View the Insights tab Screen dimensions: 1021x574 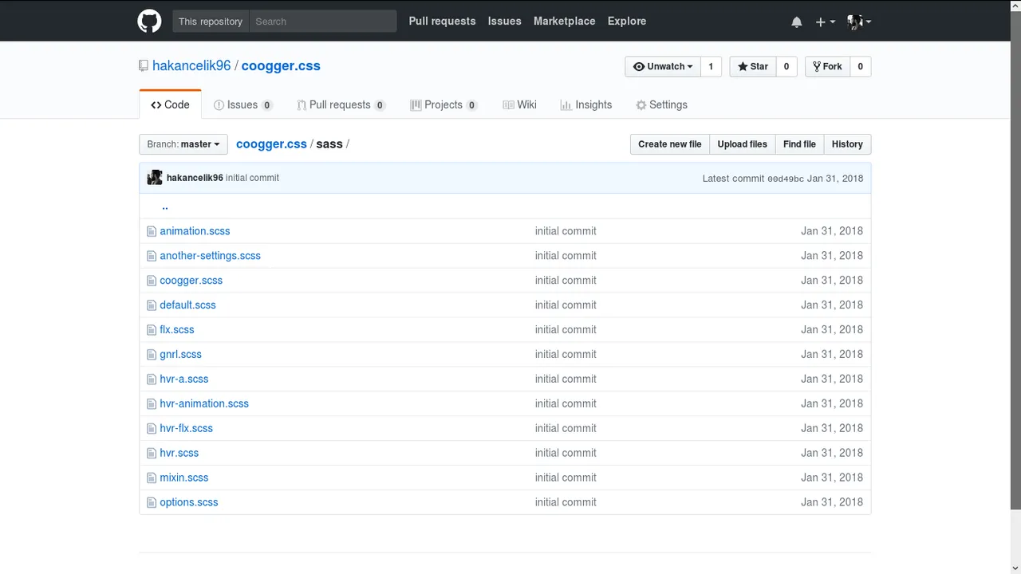[586, 104]
